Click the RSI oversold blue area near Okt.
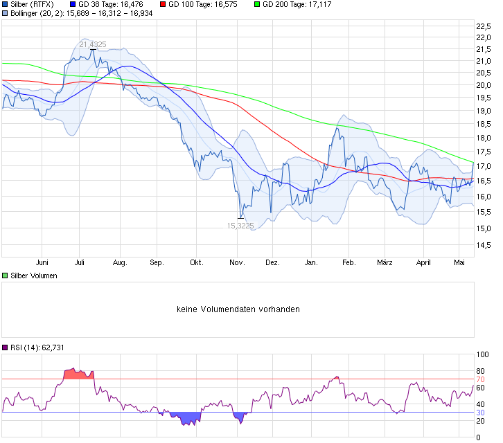 coord(186,417)
